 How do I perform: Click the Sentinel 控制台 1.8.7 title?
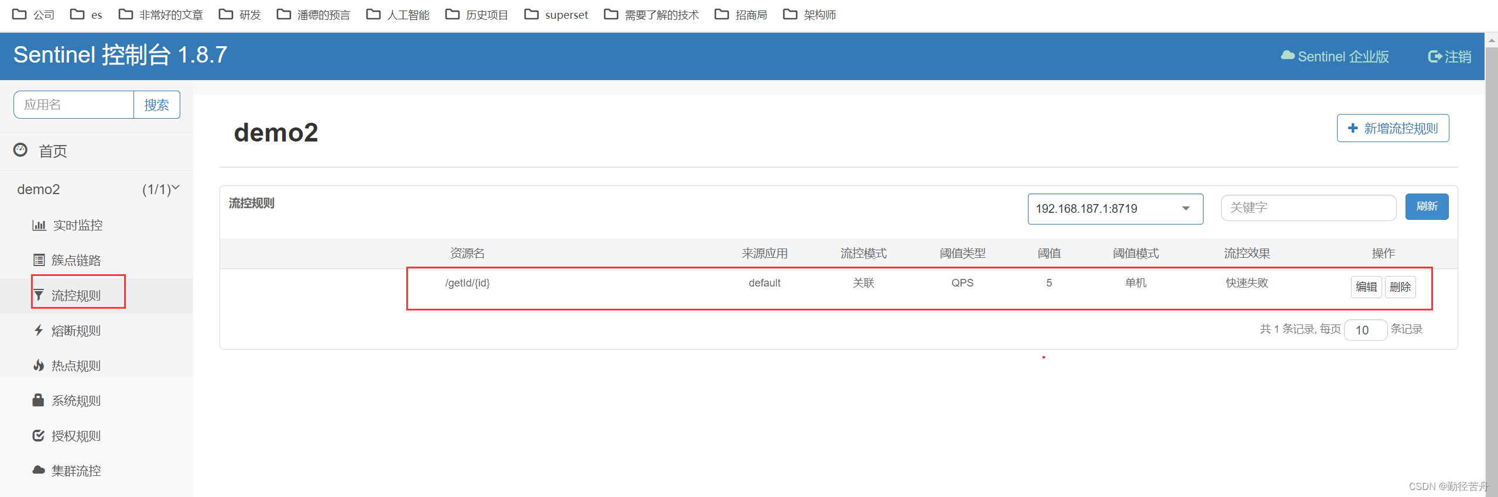click(120, 55)
